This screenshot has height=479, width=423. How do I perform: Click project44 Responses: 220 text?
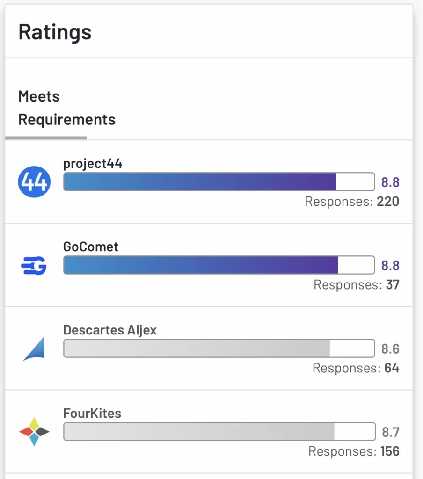click(352, 202)
